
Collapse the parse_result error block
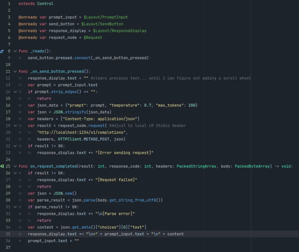(15, 207)
